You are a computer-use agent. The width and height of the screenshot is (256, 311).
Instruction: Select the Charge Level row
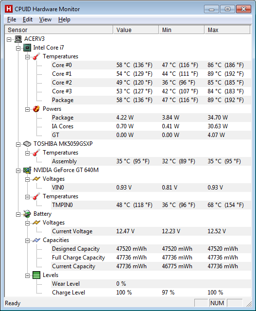point(151,293)
